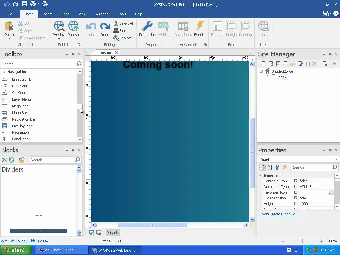Click the zoom slider handle in status bar

302,241
